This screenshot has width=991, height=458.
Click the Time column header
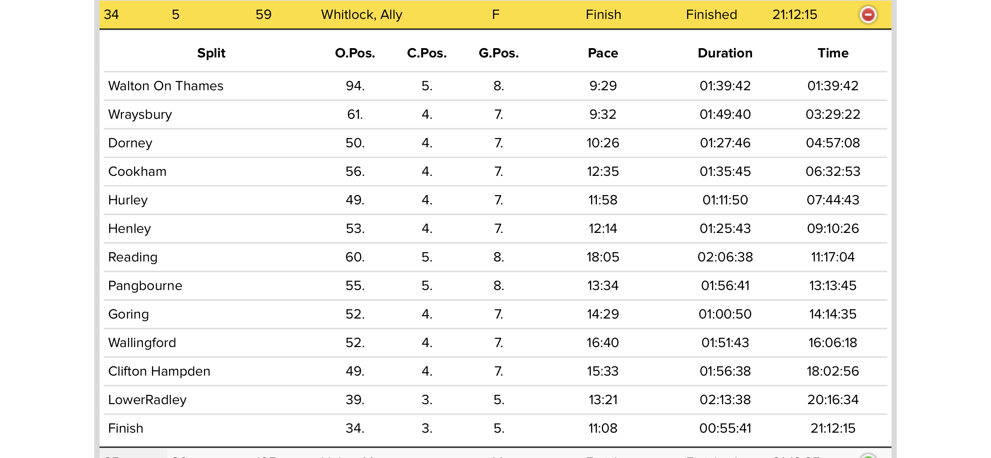tap(833, 53)
